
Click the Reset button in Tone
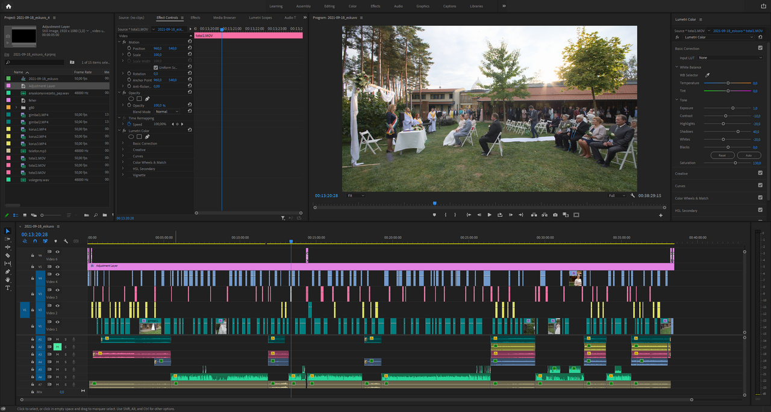click(722, 155)
